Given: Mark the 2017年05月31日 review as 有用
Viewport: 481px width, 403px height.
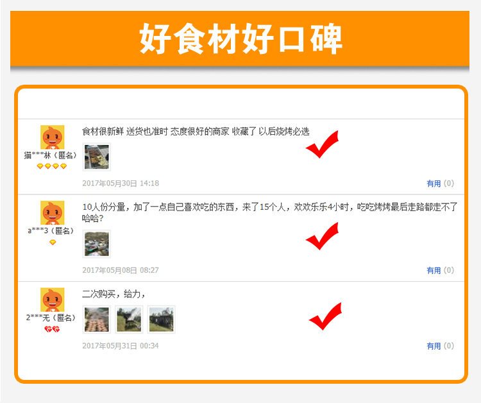Looking at the screenshot, I should (434, 346).
